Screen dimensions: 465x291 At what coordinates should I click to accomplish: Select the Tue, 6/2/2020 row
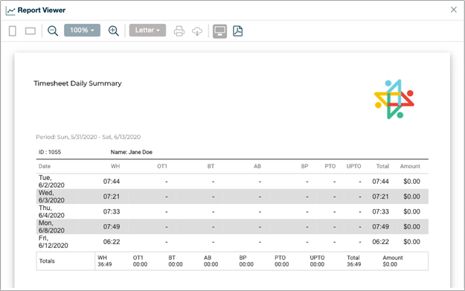(232, 182)
